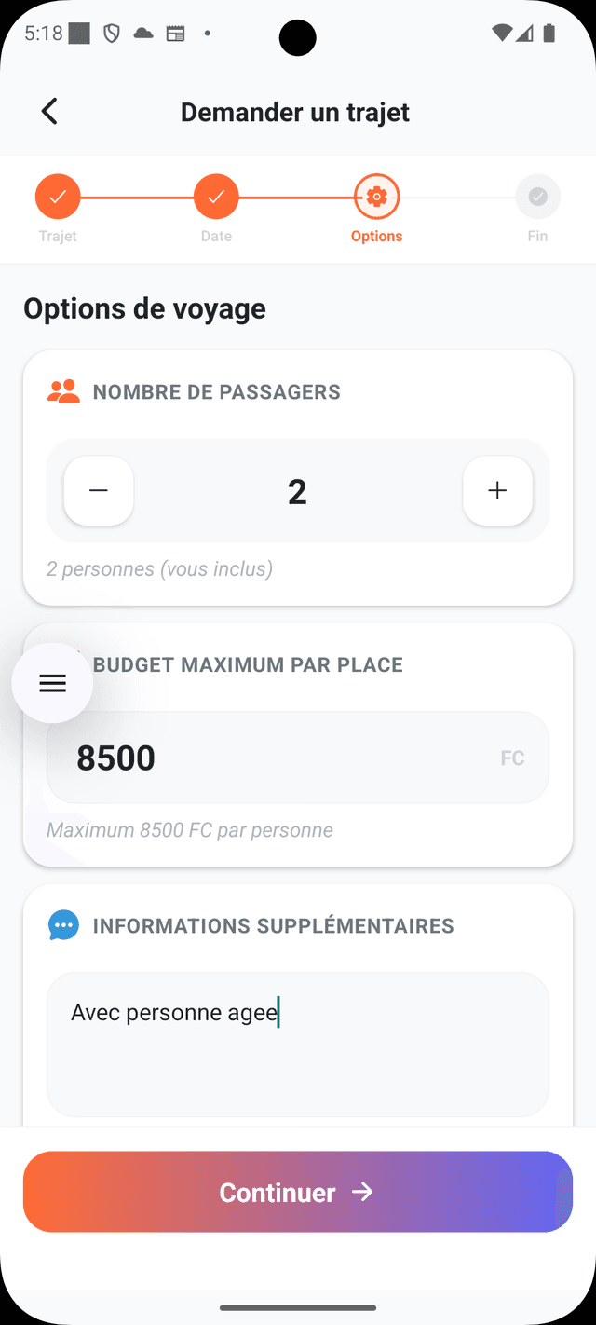Tap the checkmark icon on the Date step

coord(216,197)
